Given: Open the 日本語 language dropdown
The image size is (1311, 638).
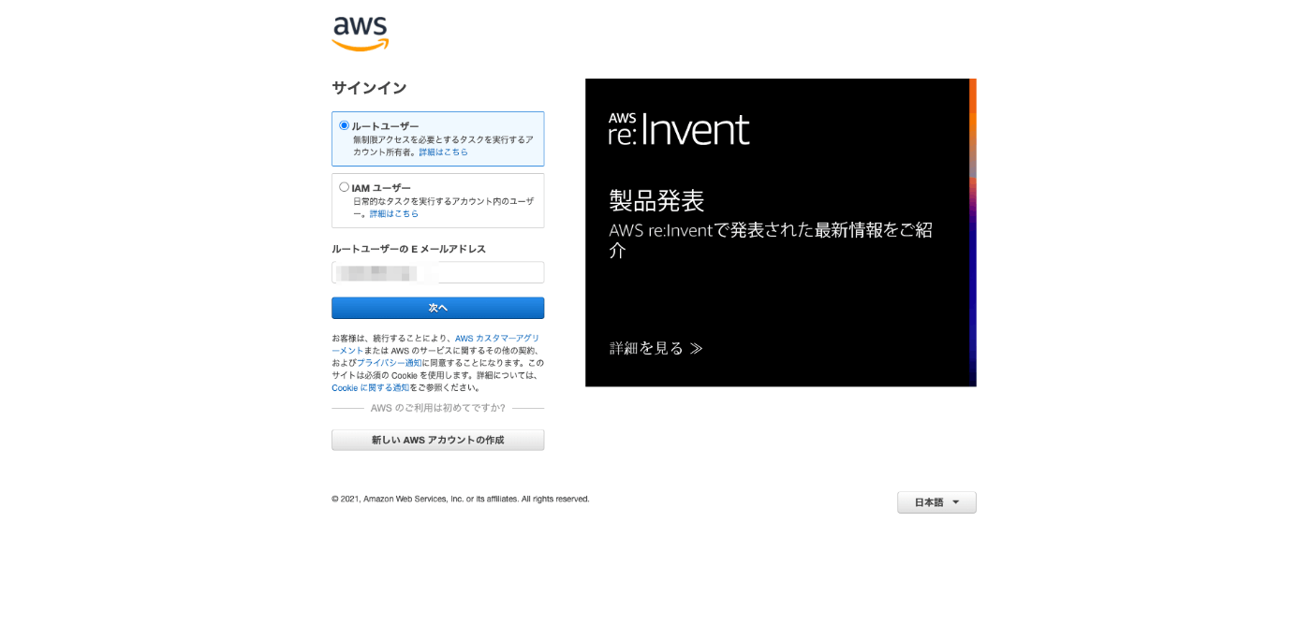Looking at the screenshot, I should pyautogui.click(x=936, y=502).
